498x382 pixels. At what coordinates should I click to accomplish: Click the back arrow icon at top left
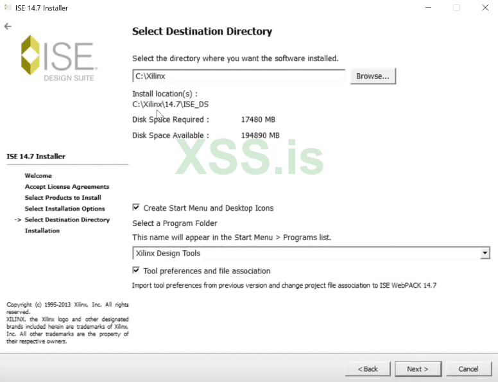click(x=8, y=26)
